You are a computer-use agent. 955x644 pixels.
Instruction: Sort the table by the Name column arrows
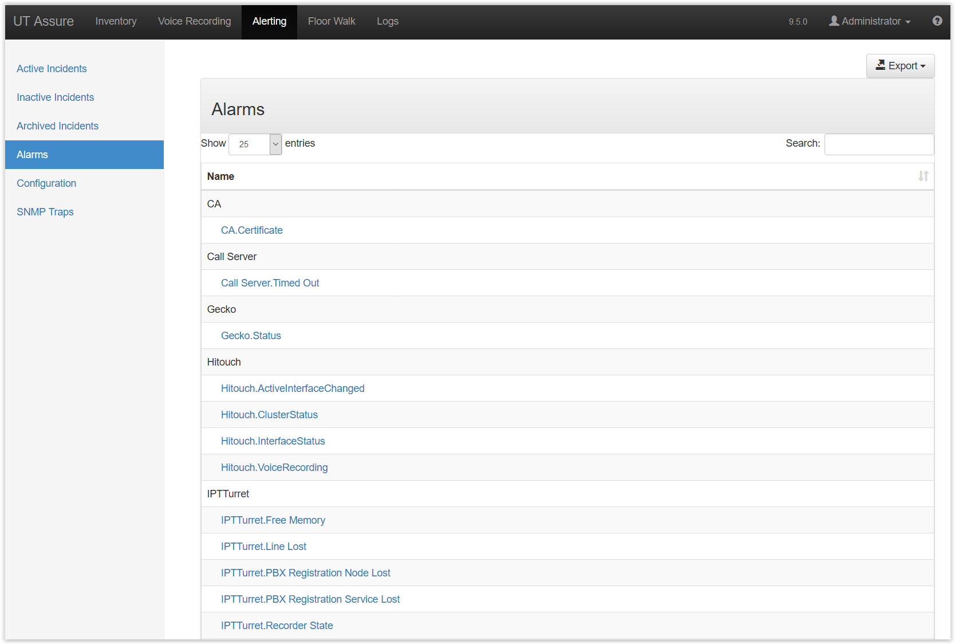923,176
